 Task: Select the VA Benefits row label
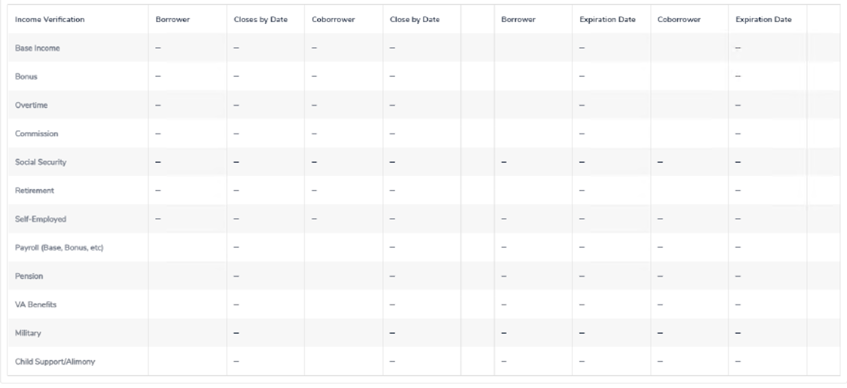tap(36, 304)
